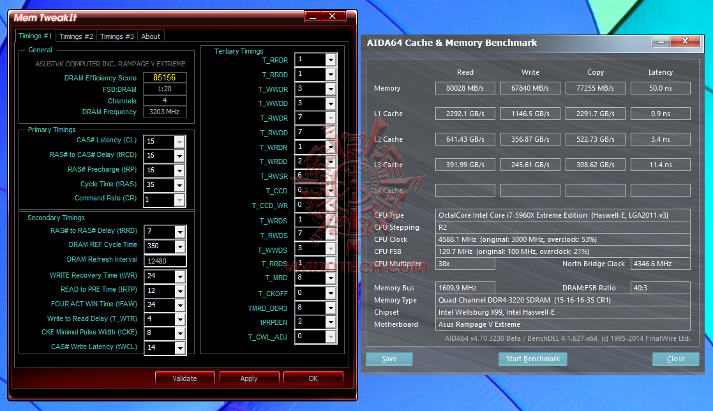Open the T_RRDS dropdown
This screenshot has height=411, width=713.
pyautogui.click(x=331, y=263)
